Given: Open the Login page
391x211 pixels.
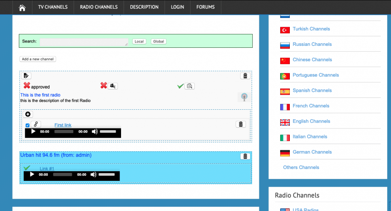Looking at the screenshot, I should pos(177,7).
